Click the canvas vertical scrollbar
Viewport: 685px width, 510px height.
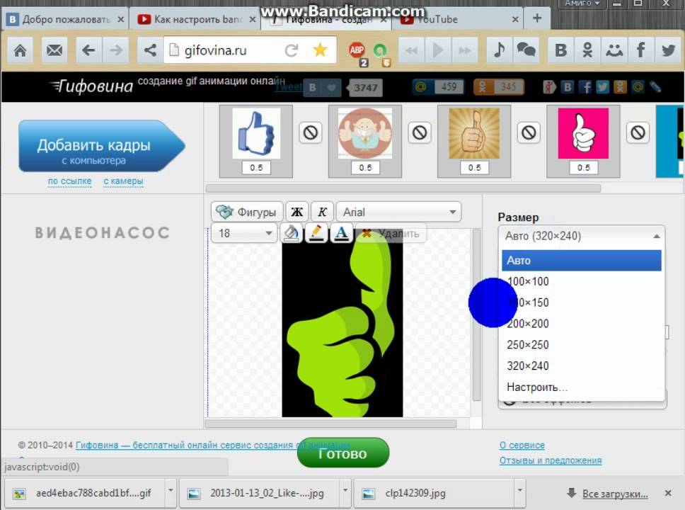point(477,314)
